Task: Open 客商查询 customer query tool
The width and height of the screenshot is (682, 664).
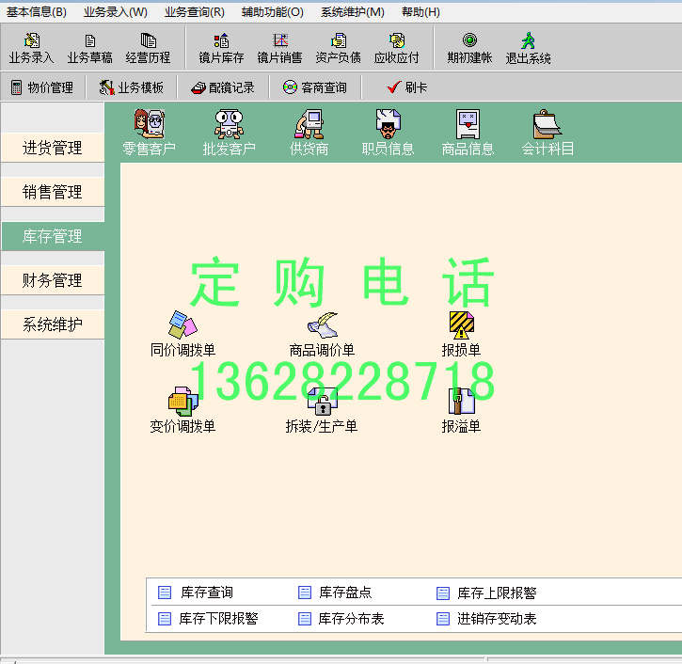Action: [314, 87]
